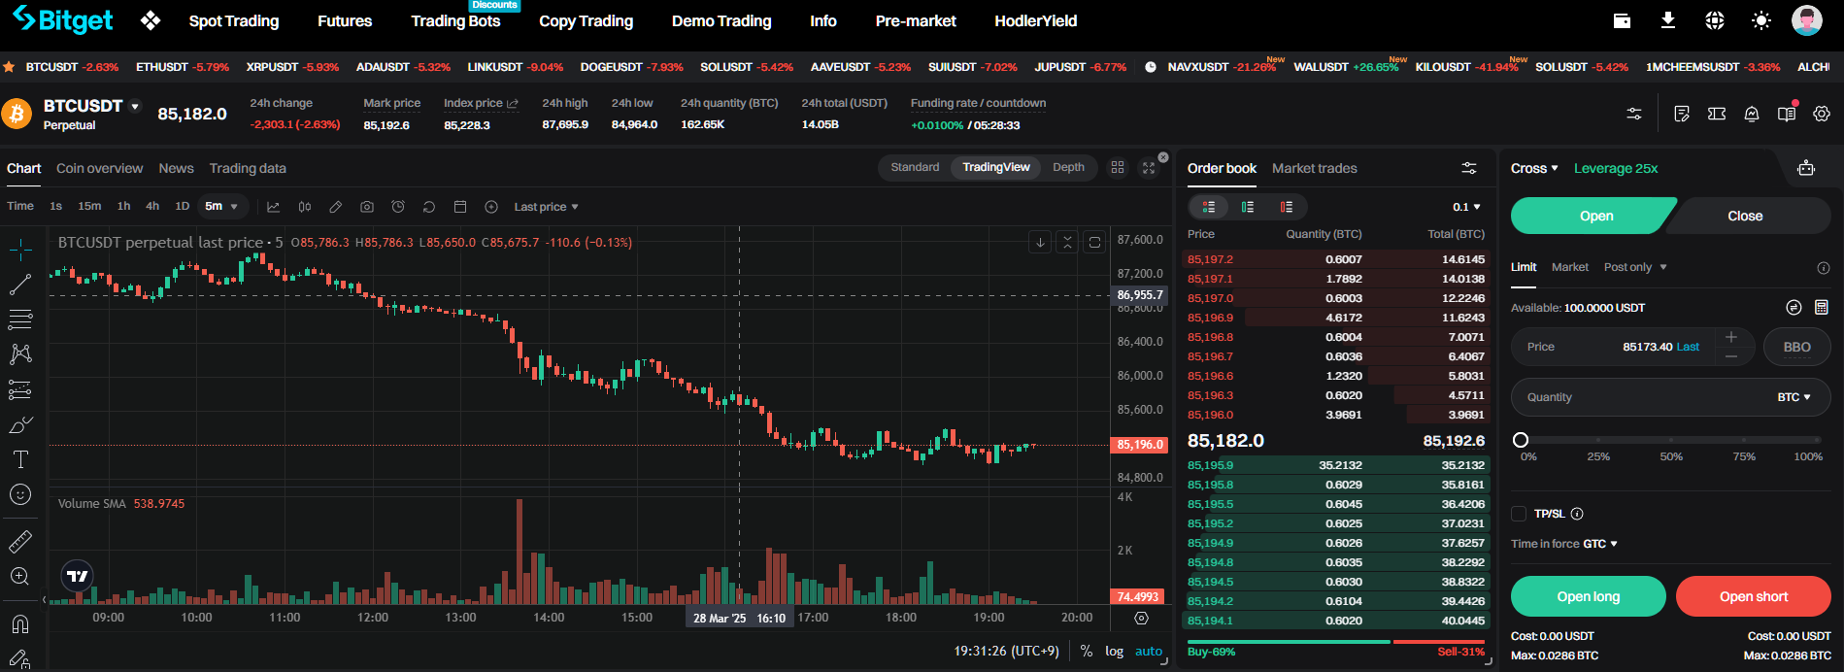Change quantity unit BTC dropdown
The height and width of the screenshot is (672, 1844).
click(1794, 397)
